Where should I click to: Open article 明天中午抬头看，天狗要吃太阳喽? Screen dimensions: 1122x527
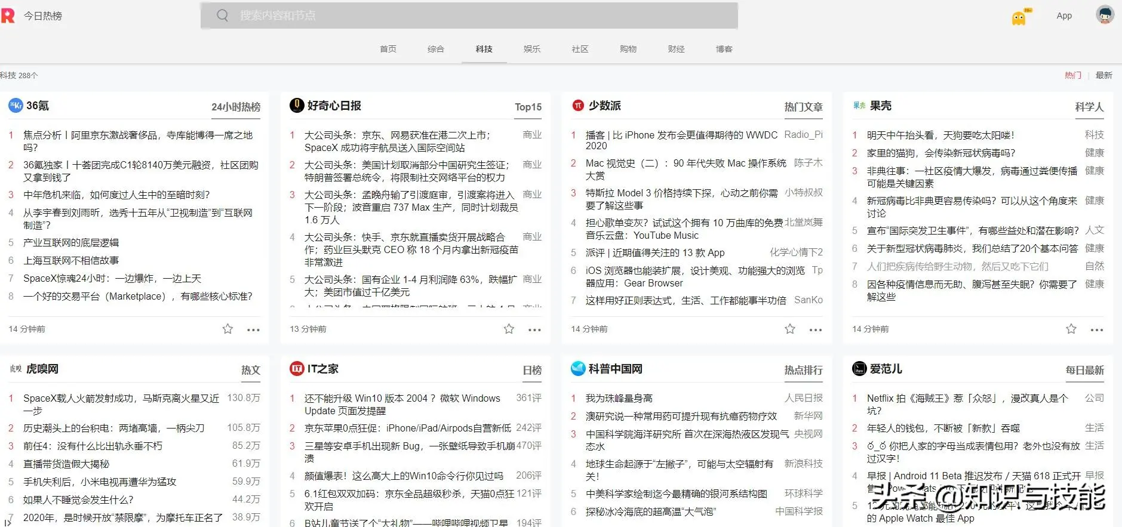(x=940, y=135)
